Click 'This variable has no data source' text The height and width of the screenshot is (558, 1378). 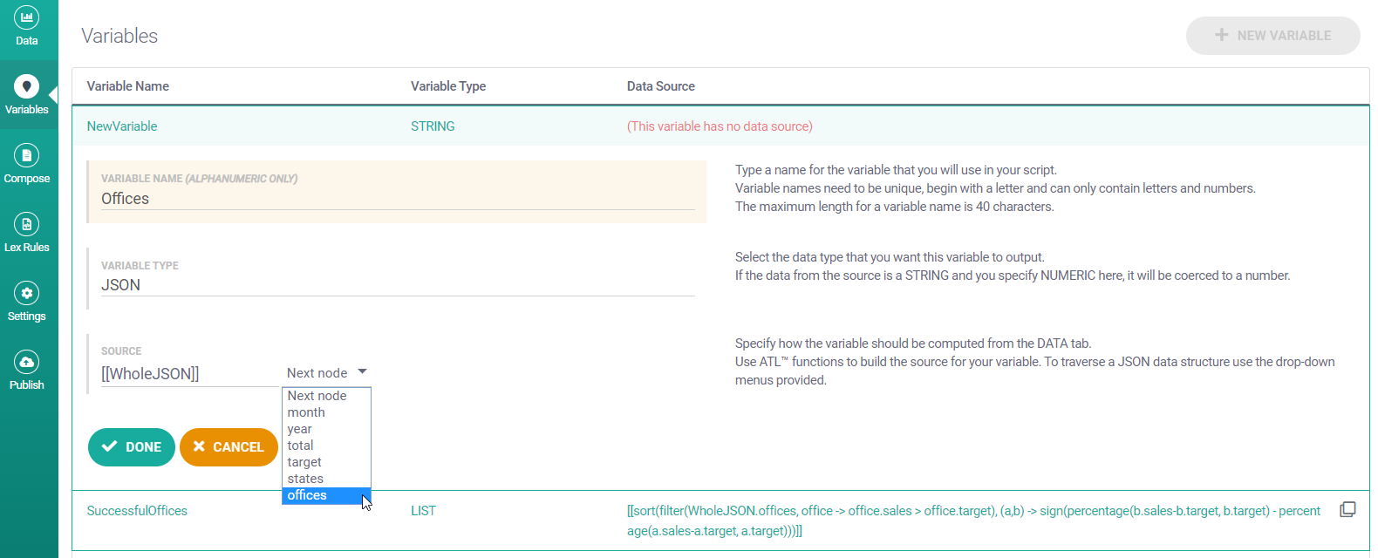pos(720,126)
